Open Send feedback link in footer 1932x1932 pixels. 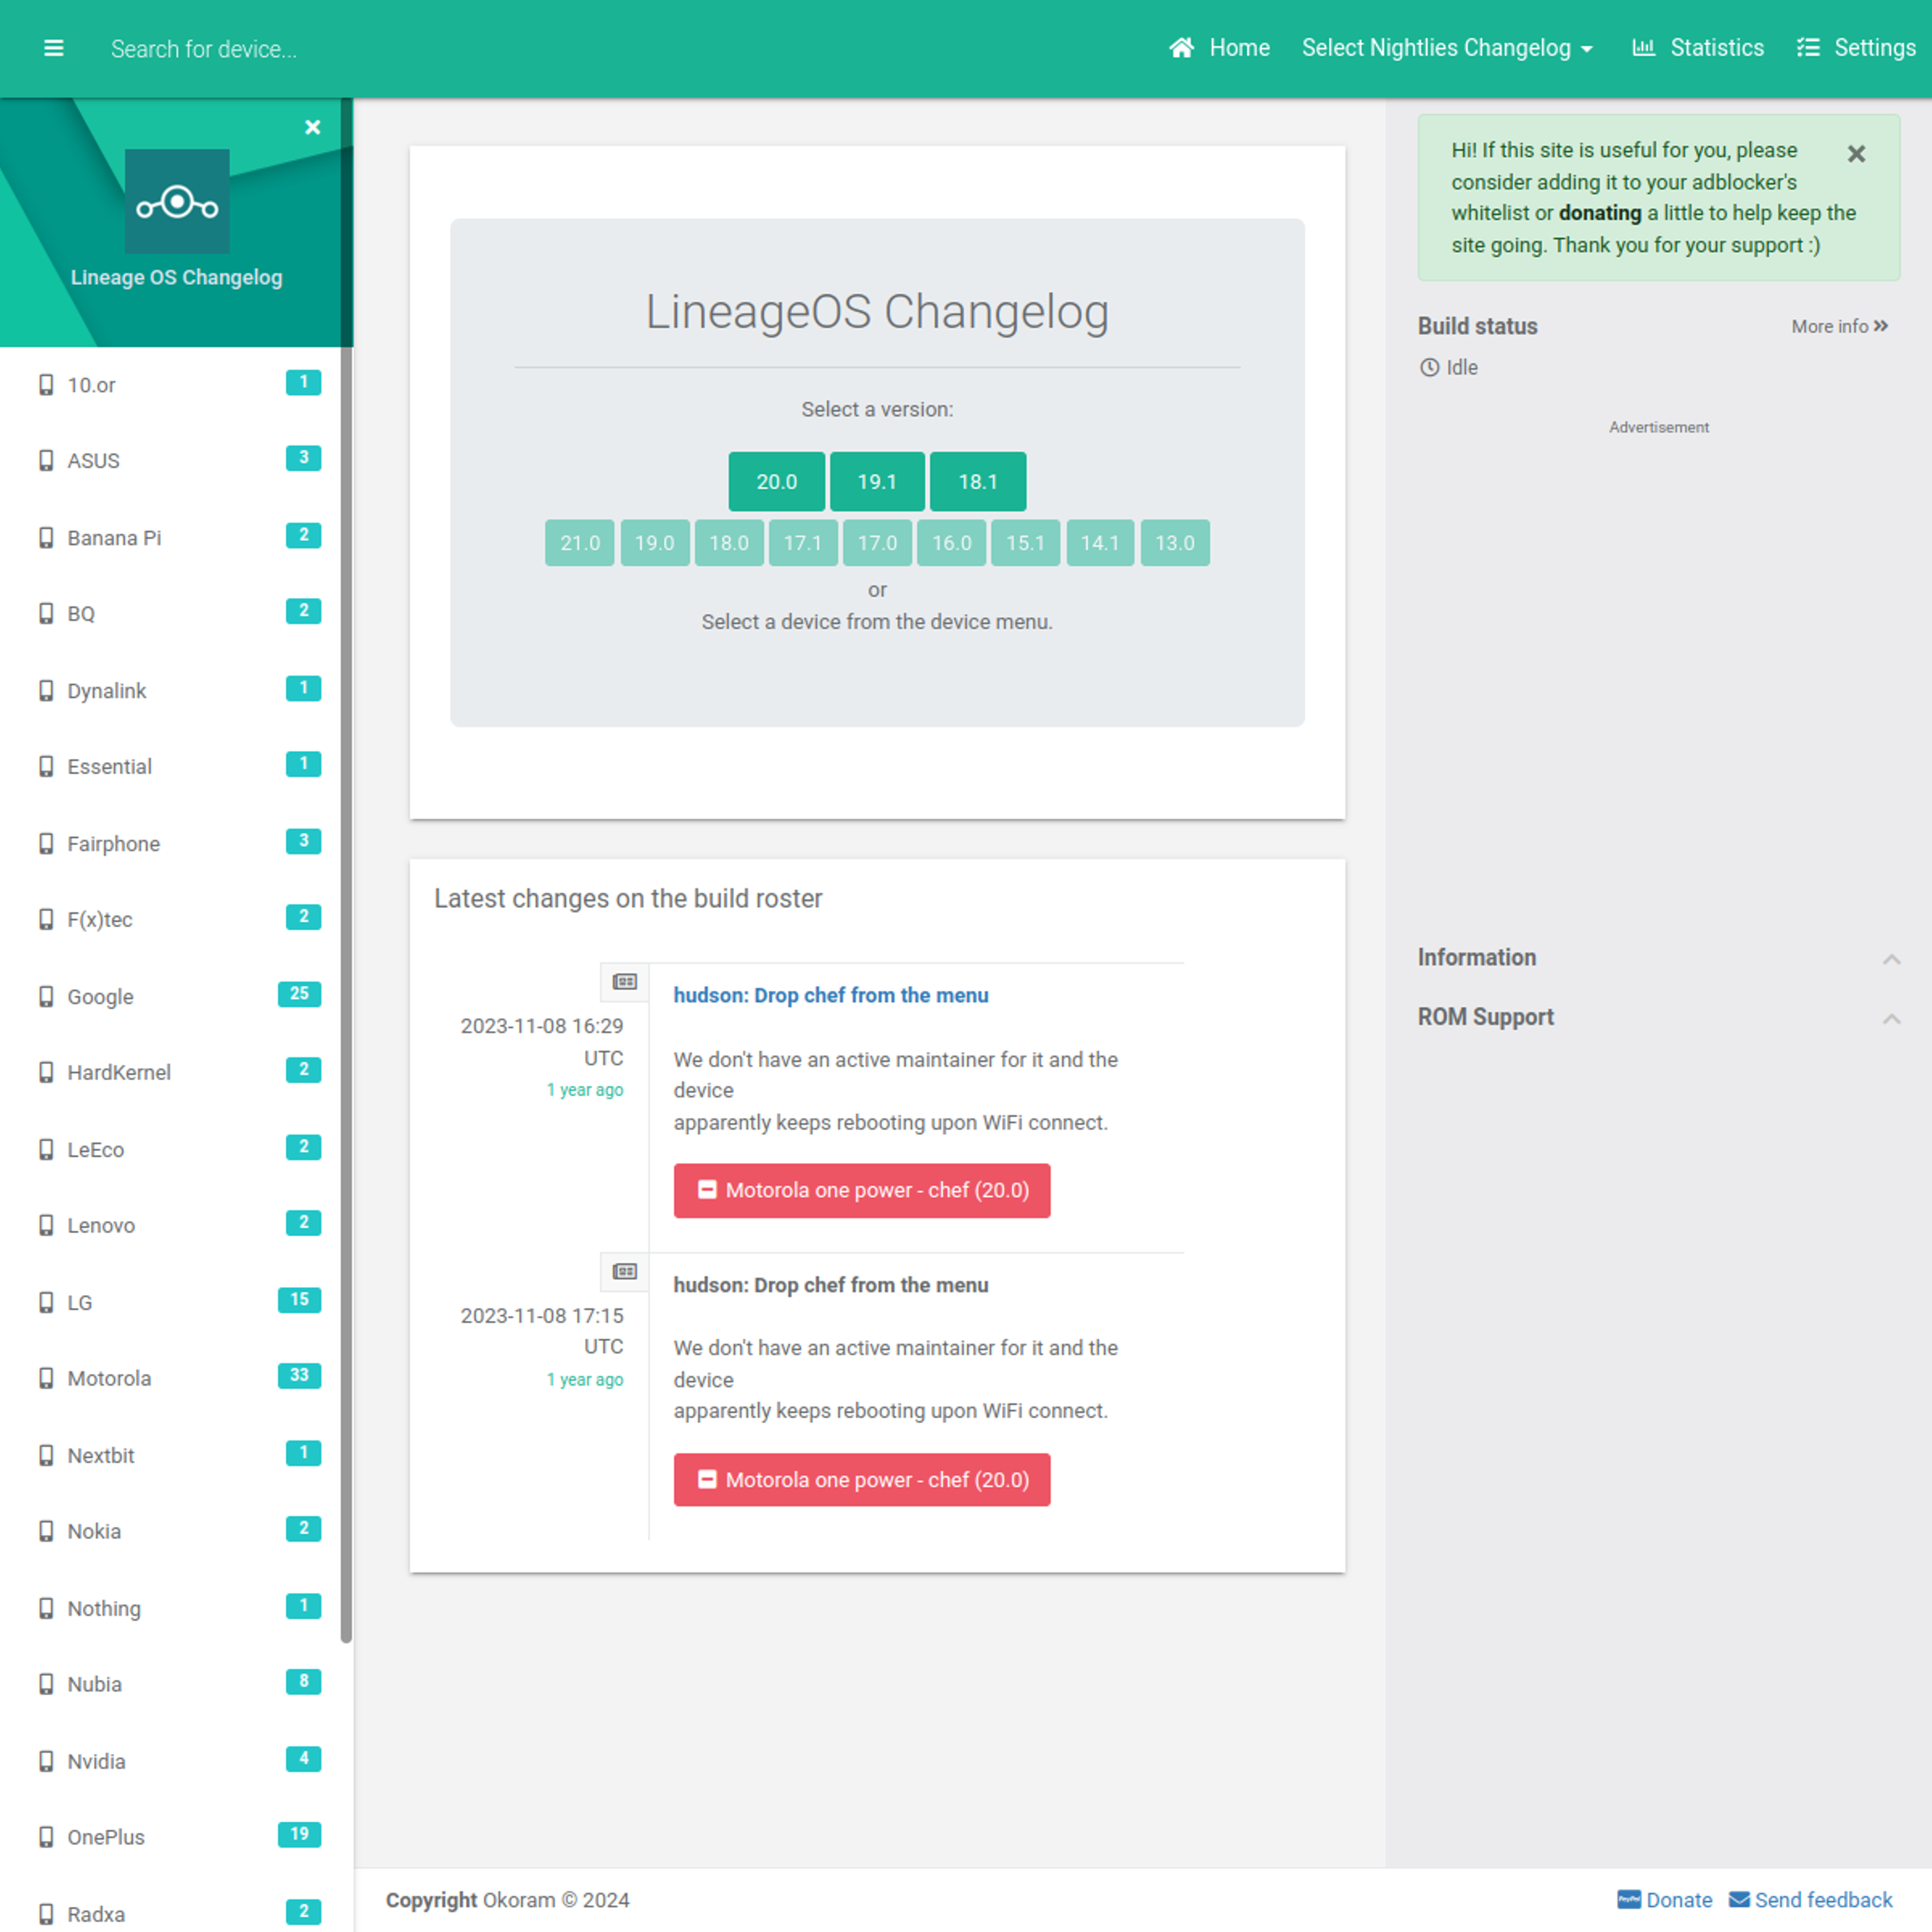click(x=1811, y=1900)
